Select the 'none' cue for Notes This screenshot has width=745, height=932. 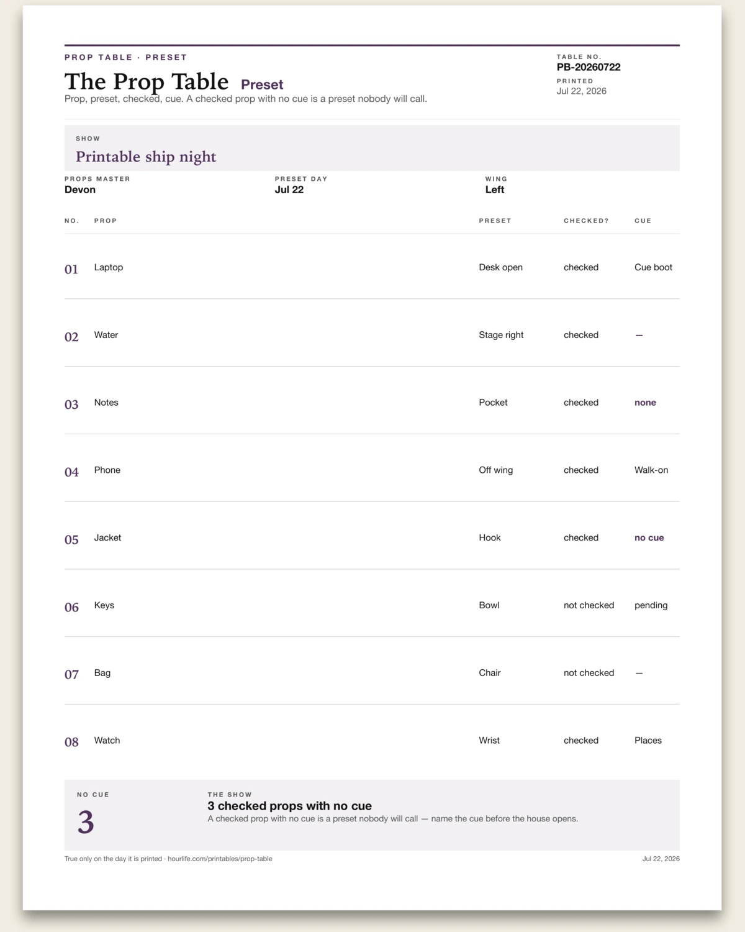click(645, 403)
